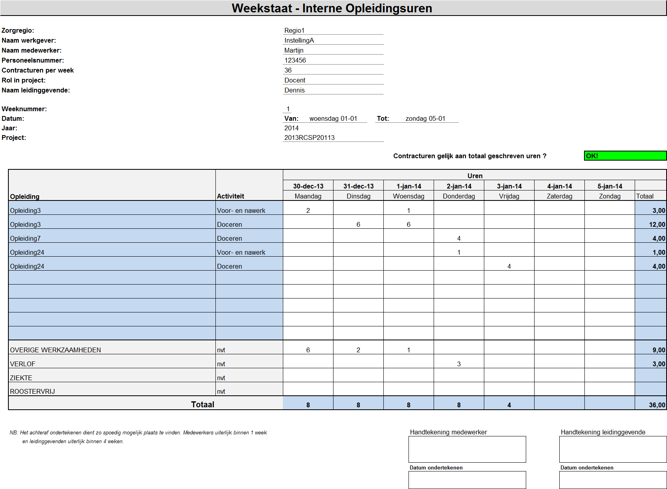Click the 4-jan-14 date header
The height and width of the screenshot is (489, 667).
(559, 186)
